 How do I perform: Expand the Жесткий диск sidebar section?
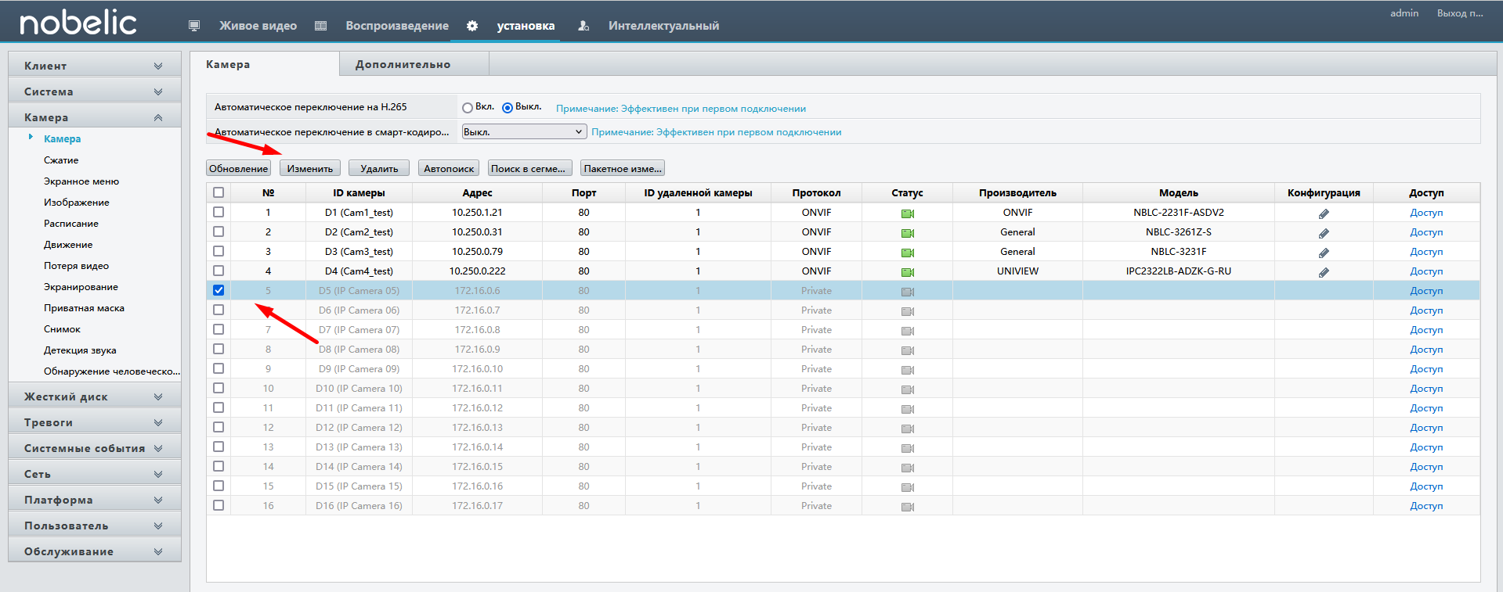94,396
